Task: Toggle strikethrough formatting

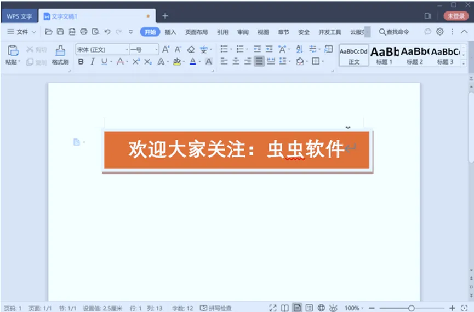Action: pyautogui.click(x=120, y=62)
